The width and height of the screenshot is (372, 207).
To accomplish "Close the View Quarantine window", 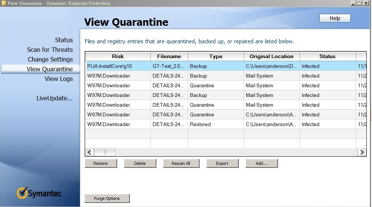I will click(x=366, y=3).
